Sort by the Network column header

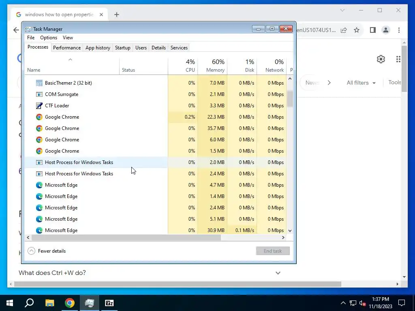click(272, 66)
